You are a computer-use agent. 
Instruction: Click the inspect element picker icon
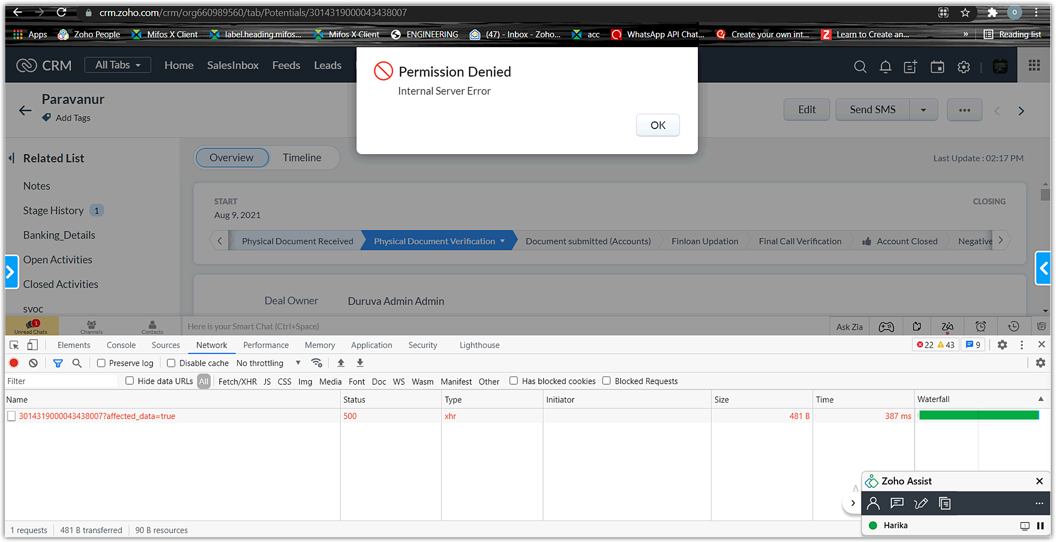tap(14, 345)
